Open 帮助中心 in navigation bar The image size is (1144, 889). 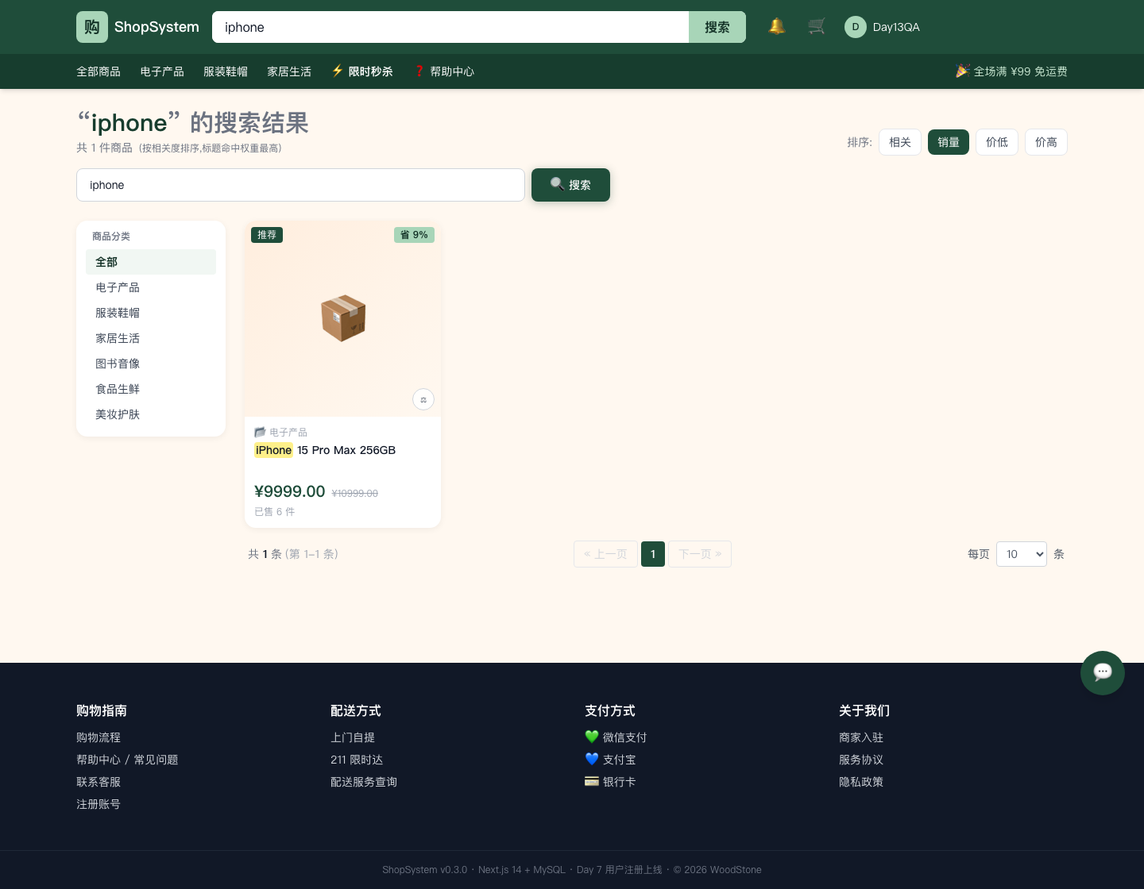tap(444, 71)
